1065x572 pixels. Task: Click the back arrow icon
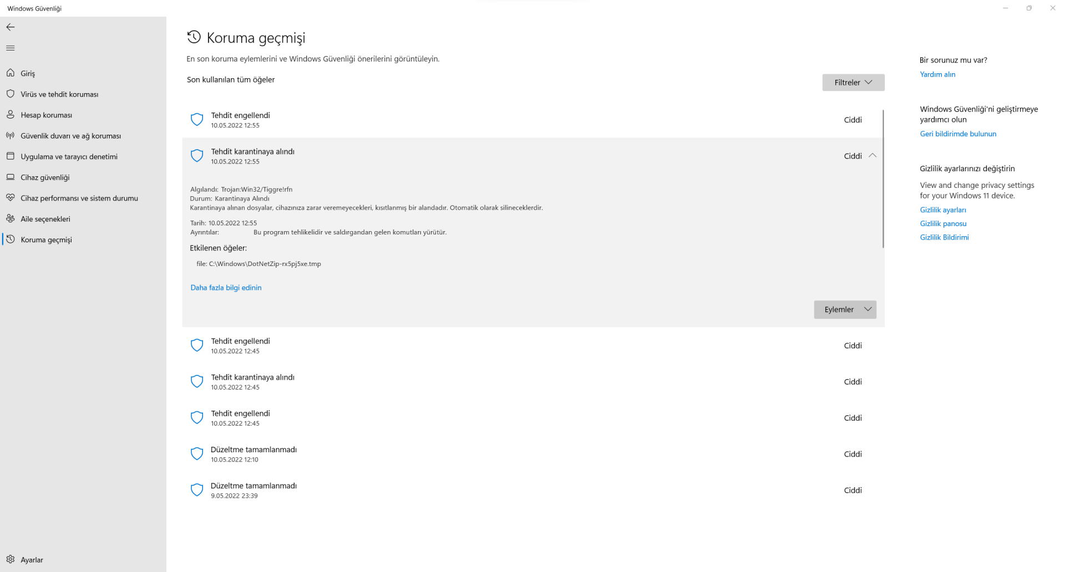[x=11, y=27]
